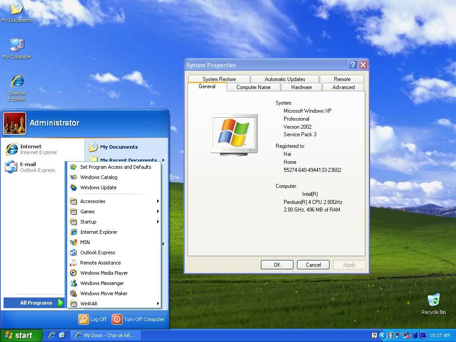This screenshot has width=456, height=342.
Task: Click wireless network tray icon
Action: [399, 336]
